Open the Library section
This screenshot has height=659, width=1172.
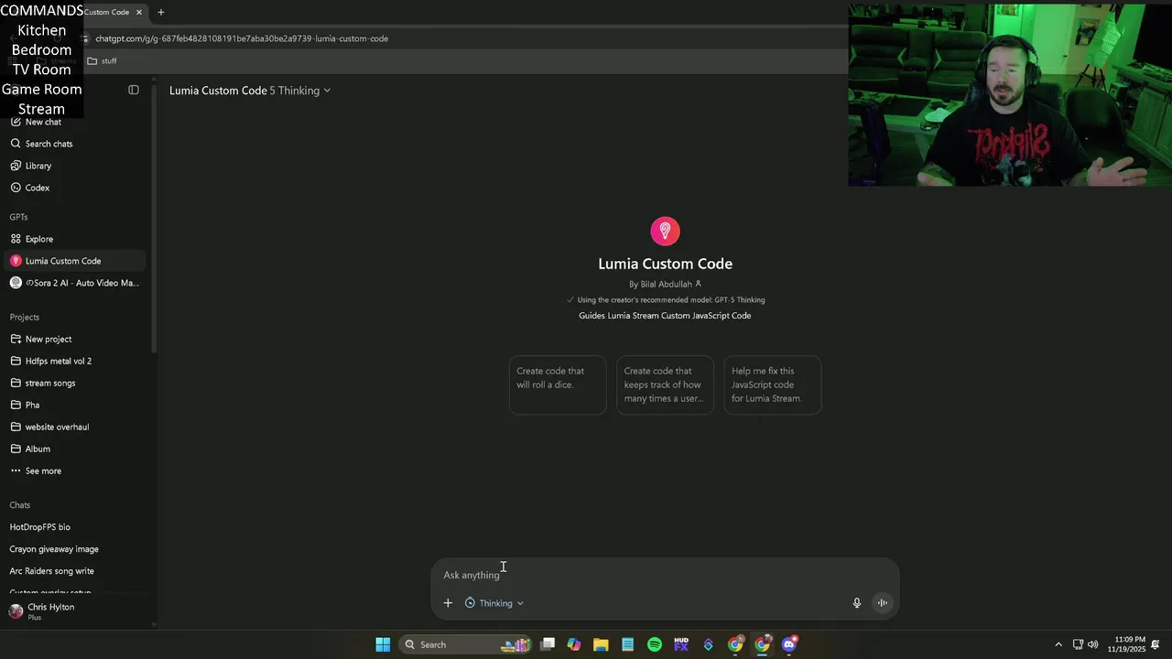pyautogui.click(x=38, y=166)
